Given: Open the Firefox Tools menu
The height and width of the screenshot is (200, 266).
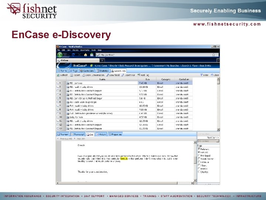Looking at the screenshot, I should [x=93, y=50].
